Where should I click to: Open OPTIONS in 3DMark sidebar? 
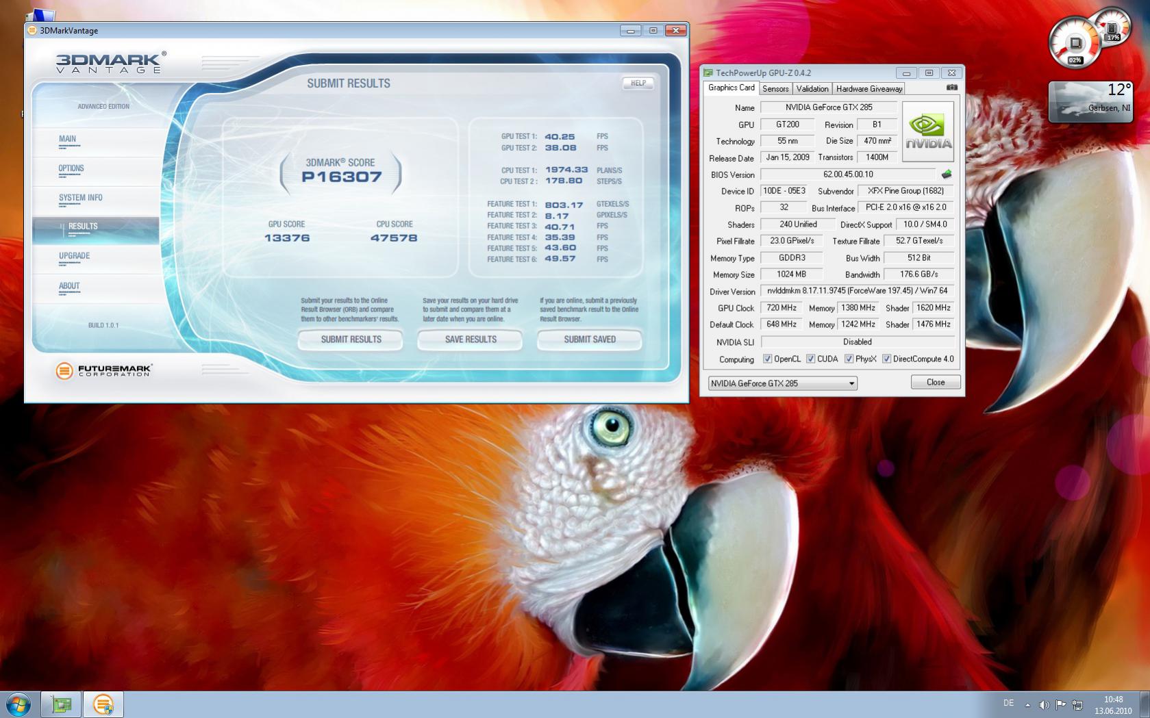point(71,168)
